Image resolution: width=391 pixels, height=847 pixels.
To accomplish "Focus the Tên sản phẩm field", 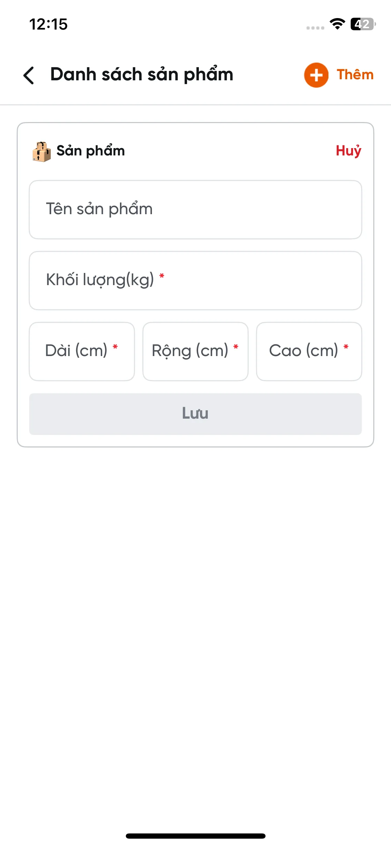I will click(195, 210).
